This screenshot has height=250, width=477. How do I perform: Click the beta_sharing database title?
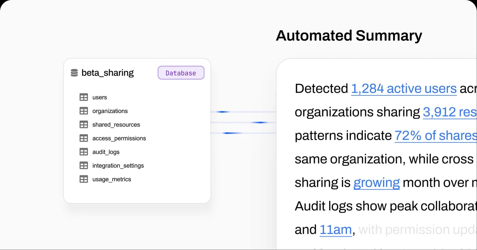pyautogui.click(x=108, y=73)
